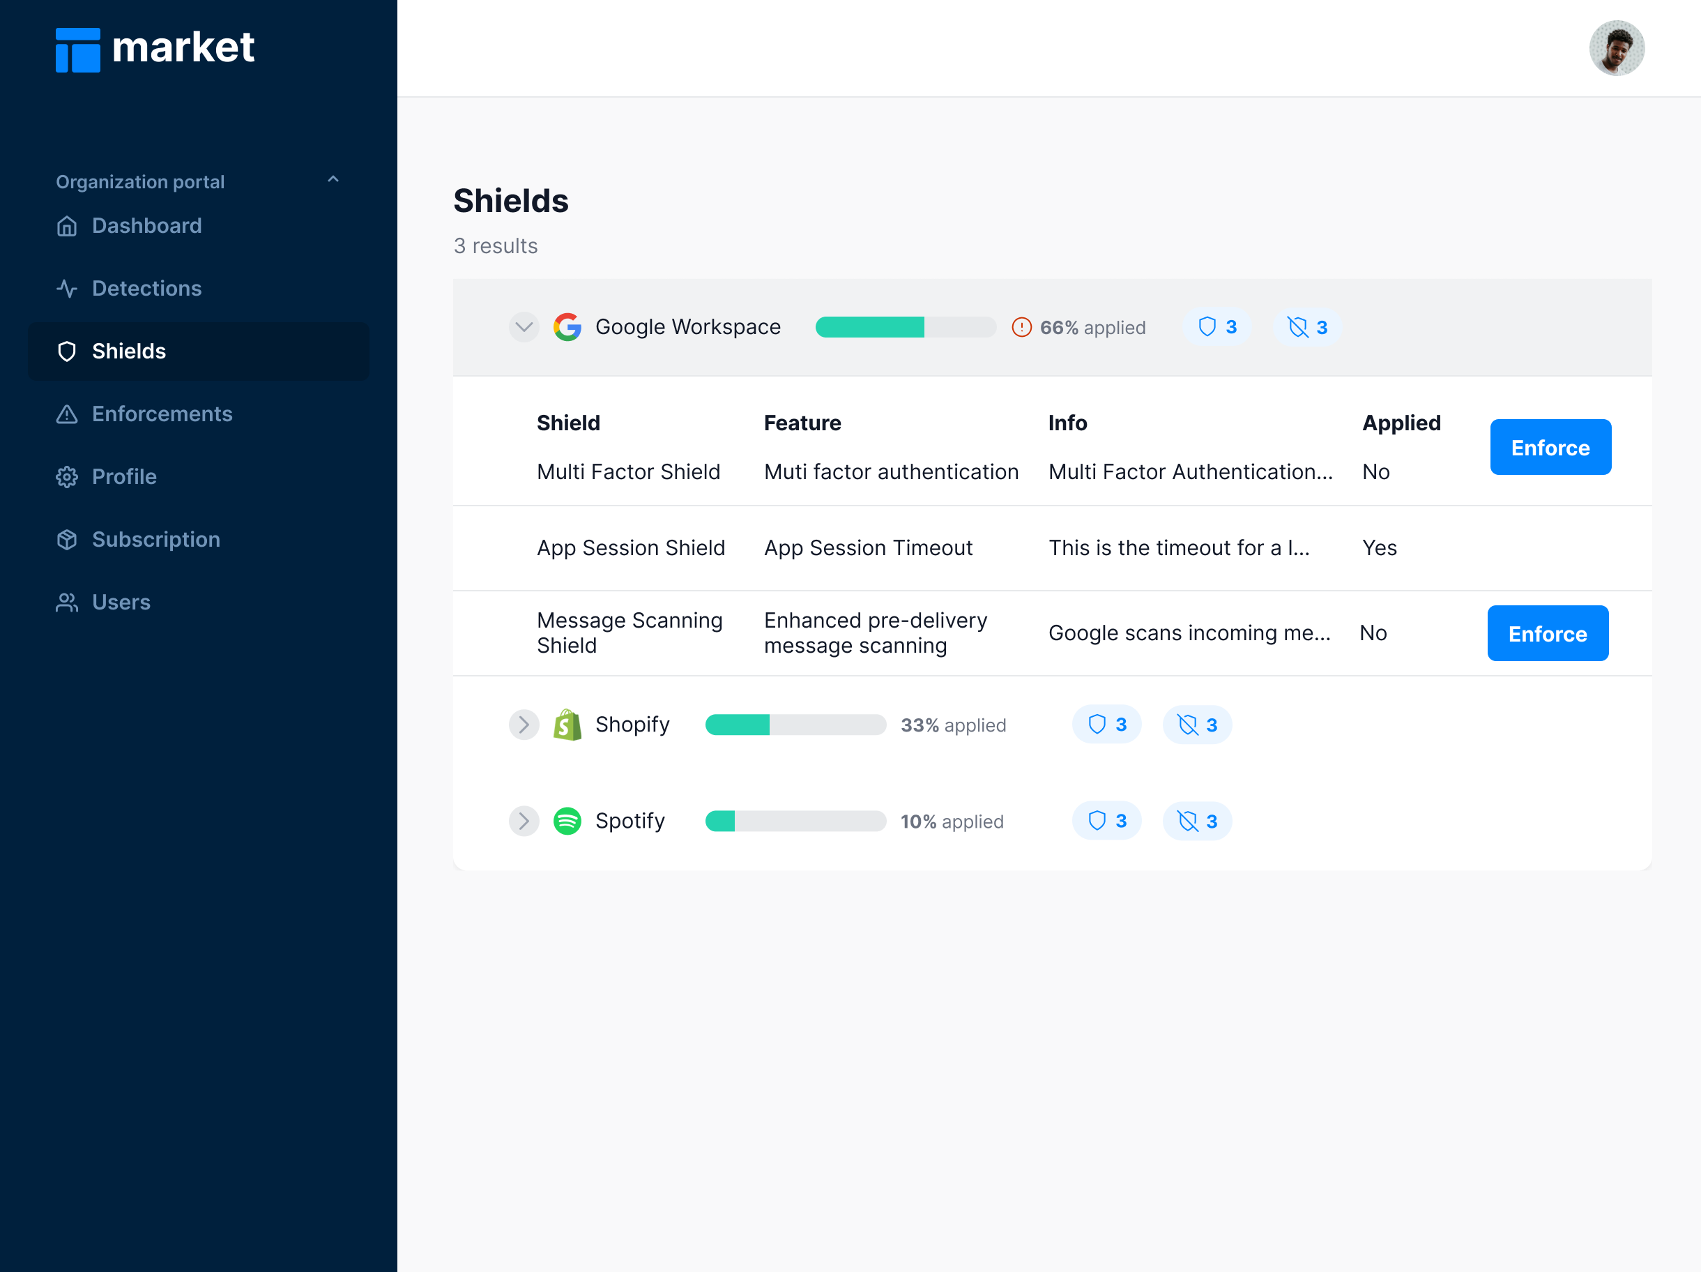1701x1272 pixels.
Task: Open the Detections menu item
Action: tap(146, 289)
